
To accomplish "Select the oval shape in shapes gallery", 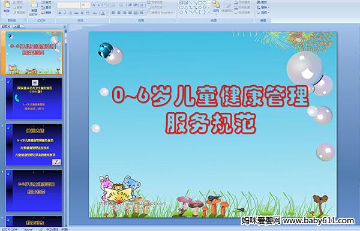I will click(205, 3).
